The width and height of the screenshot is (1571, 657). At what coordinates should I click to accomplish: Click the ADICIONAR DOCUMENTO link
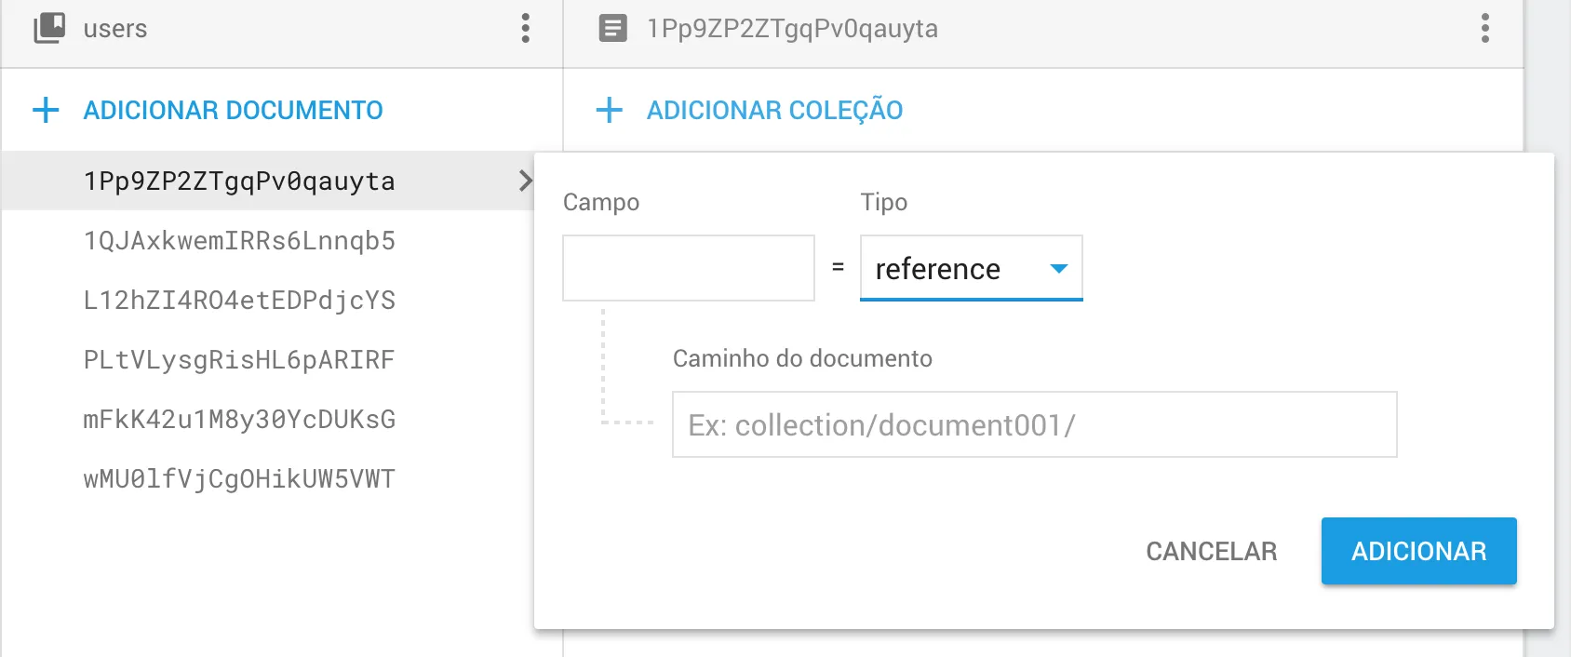point(233,110)
